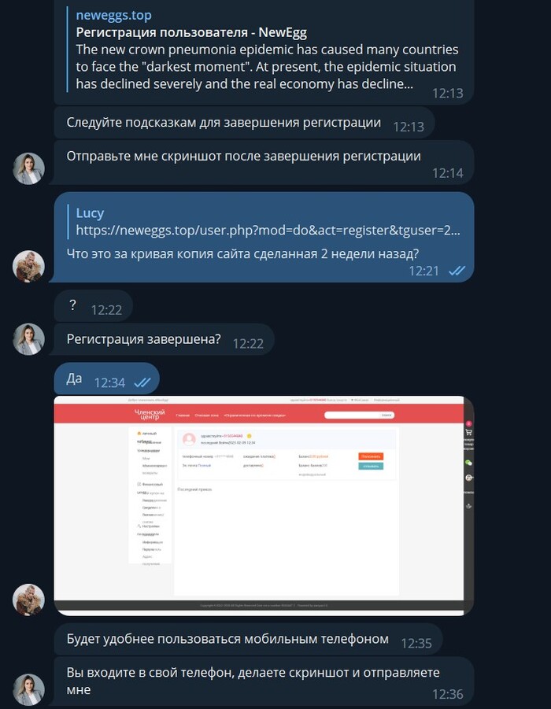This screenshot has height=709, width=551.
Task: Select the message 'Следуйте подсказкам для завершения регистрации'
Action: [244, 123]
